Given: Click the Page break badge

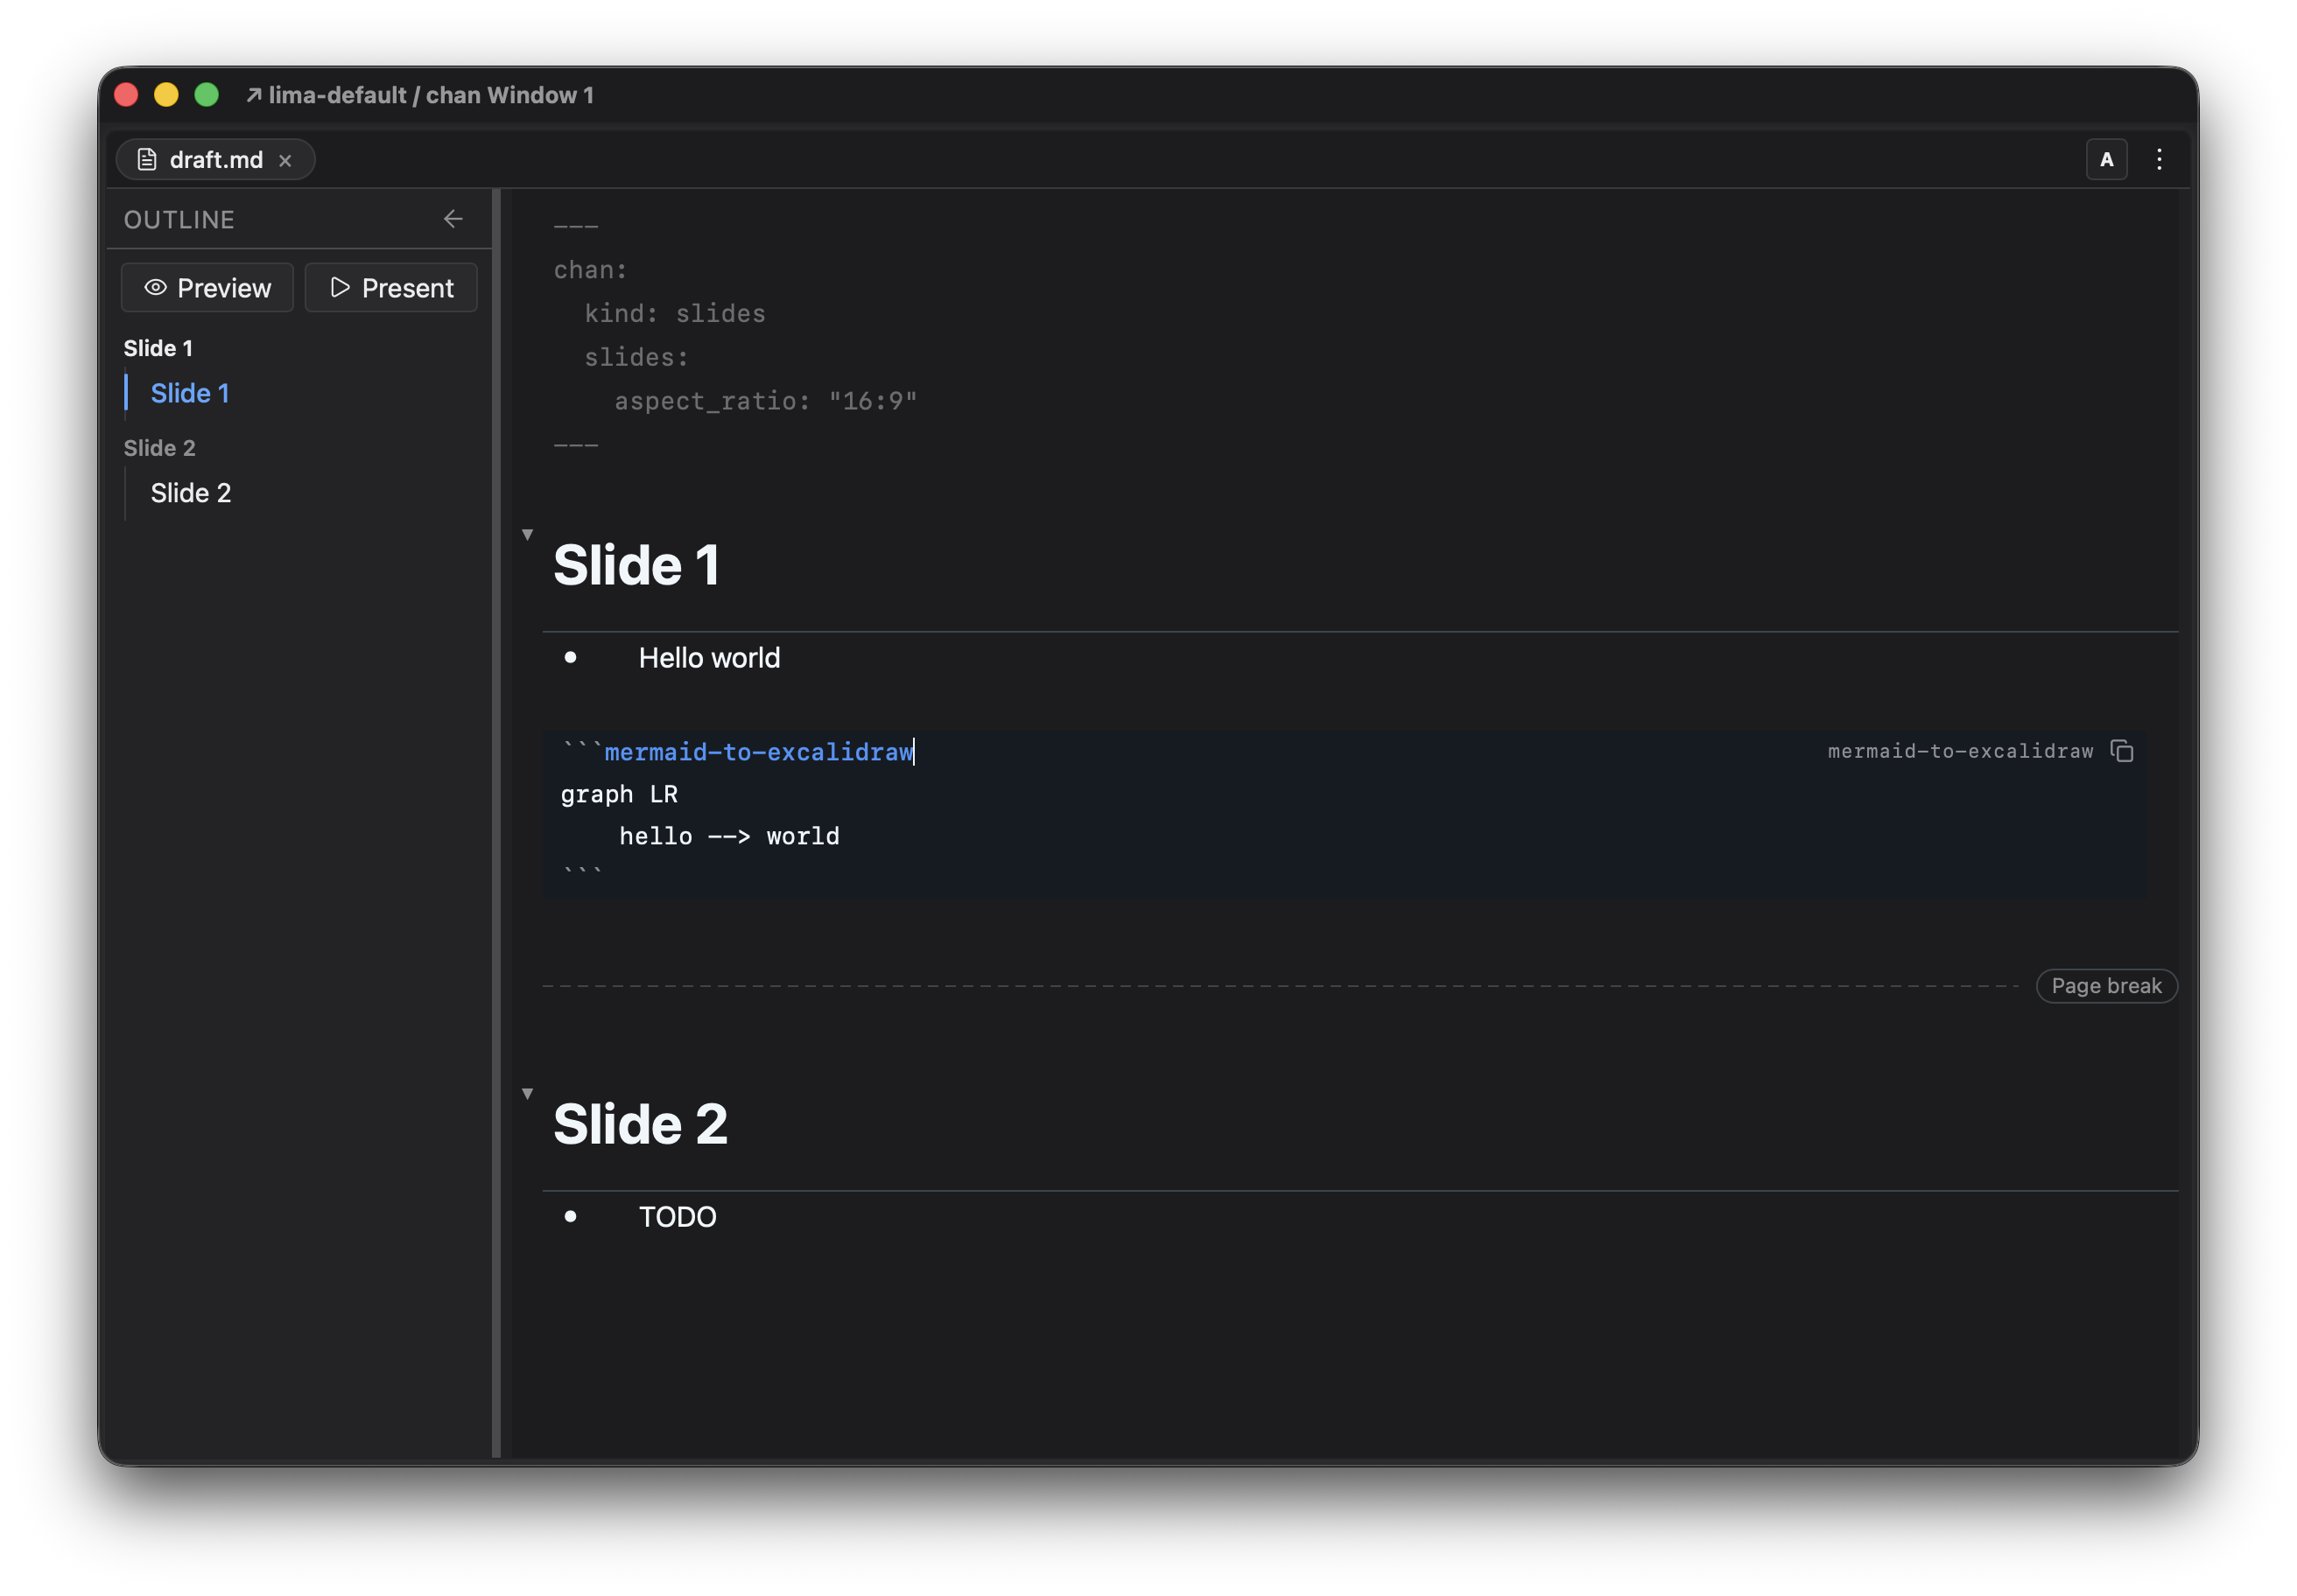Looking at the screenshot, I should click(x=2106, y=986).
